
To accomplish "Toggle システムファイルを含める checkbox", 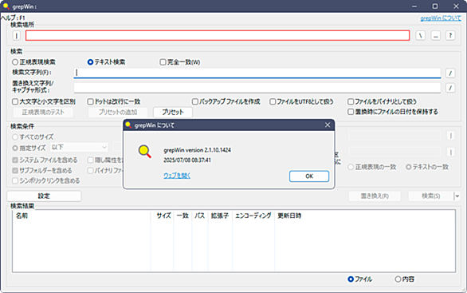I will coord(45,160).
